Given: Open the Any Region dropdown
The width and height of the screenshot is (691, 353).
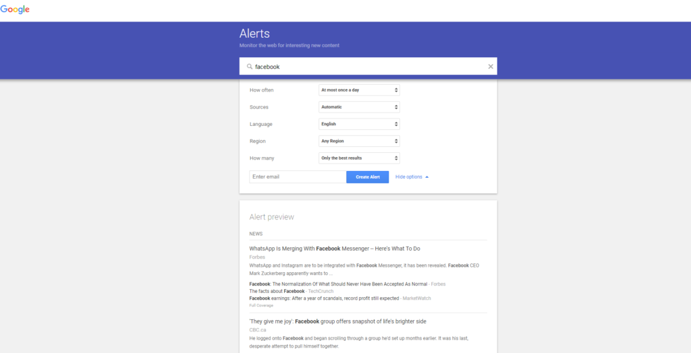Looking at the screenshot, I should (359, 141).
